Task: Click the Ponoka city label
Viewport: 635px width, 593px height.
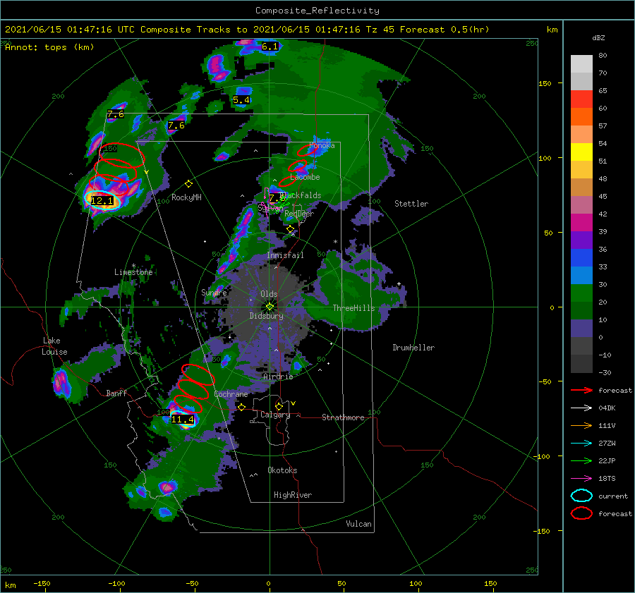Action: (x=322, y=145)
